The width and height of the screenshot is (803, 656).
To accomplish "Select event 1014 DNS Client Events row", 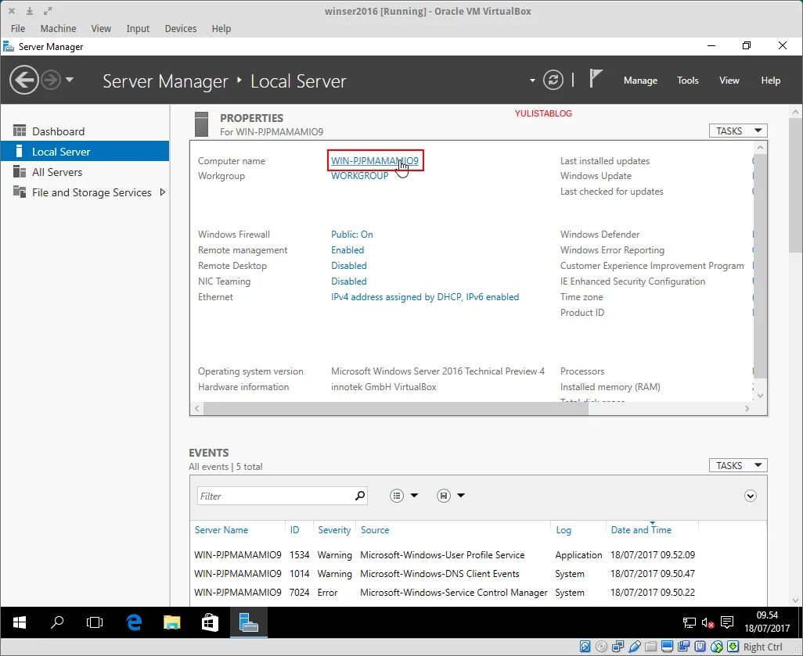I will click(x=478, y=574).
